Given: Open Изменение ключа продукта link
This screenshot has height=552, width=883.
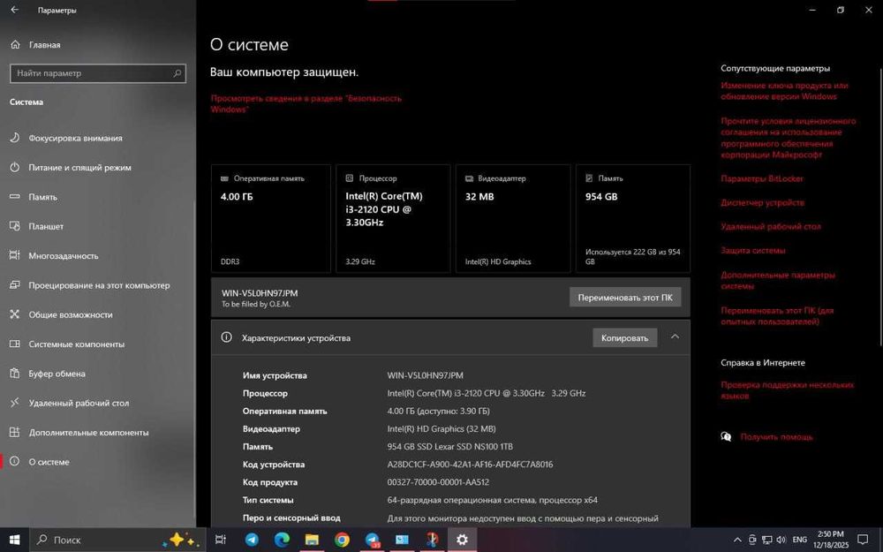Looking at the screenshot, I should tap(784, 91).
